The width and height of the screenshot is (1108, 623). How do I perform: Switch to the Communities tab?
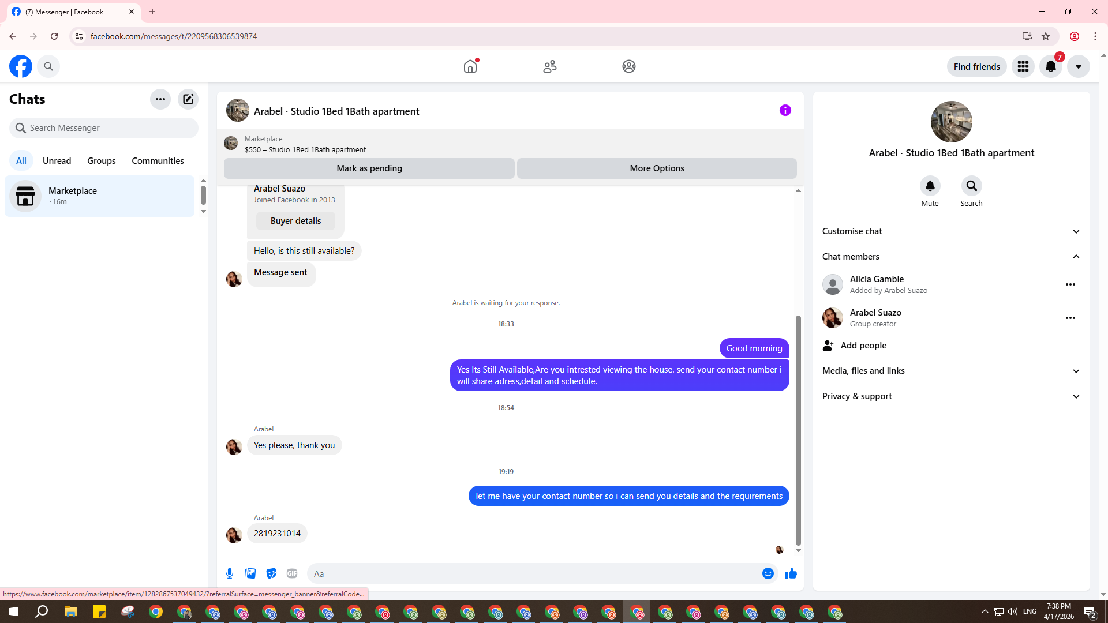pos(158,161)
